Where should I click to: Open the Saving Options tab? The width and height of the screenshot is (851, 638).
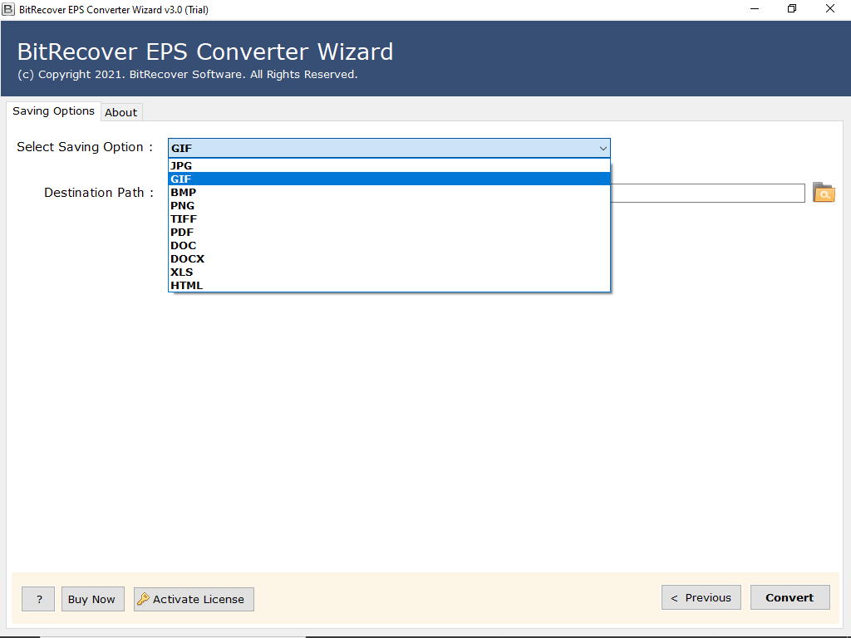[53, 111]
